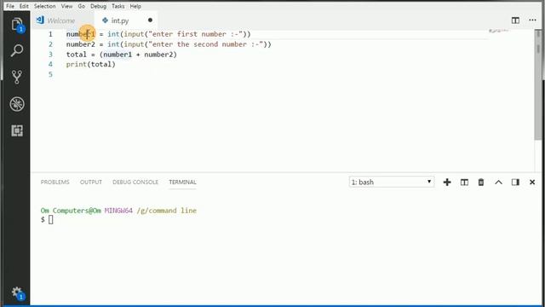Split the terminal panel

[x=464, y=182]
